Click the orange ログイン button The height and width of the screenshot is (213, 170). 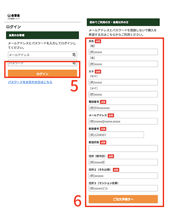pos(42,74)
